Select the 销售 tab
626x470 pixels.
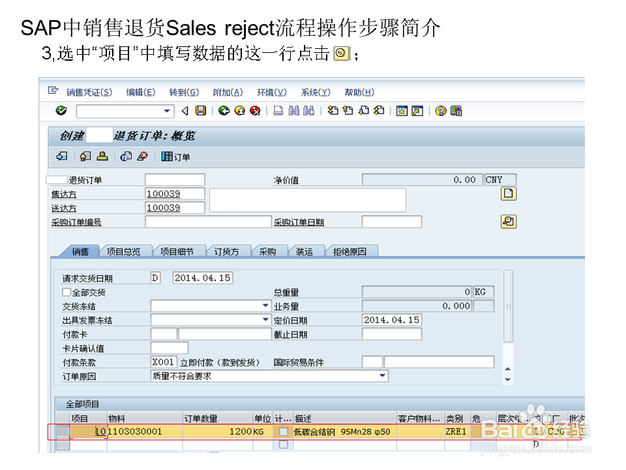pyautogui.click(x=80, y=251)
